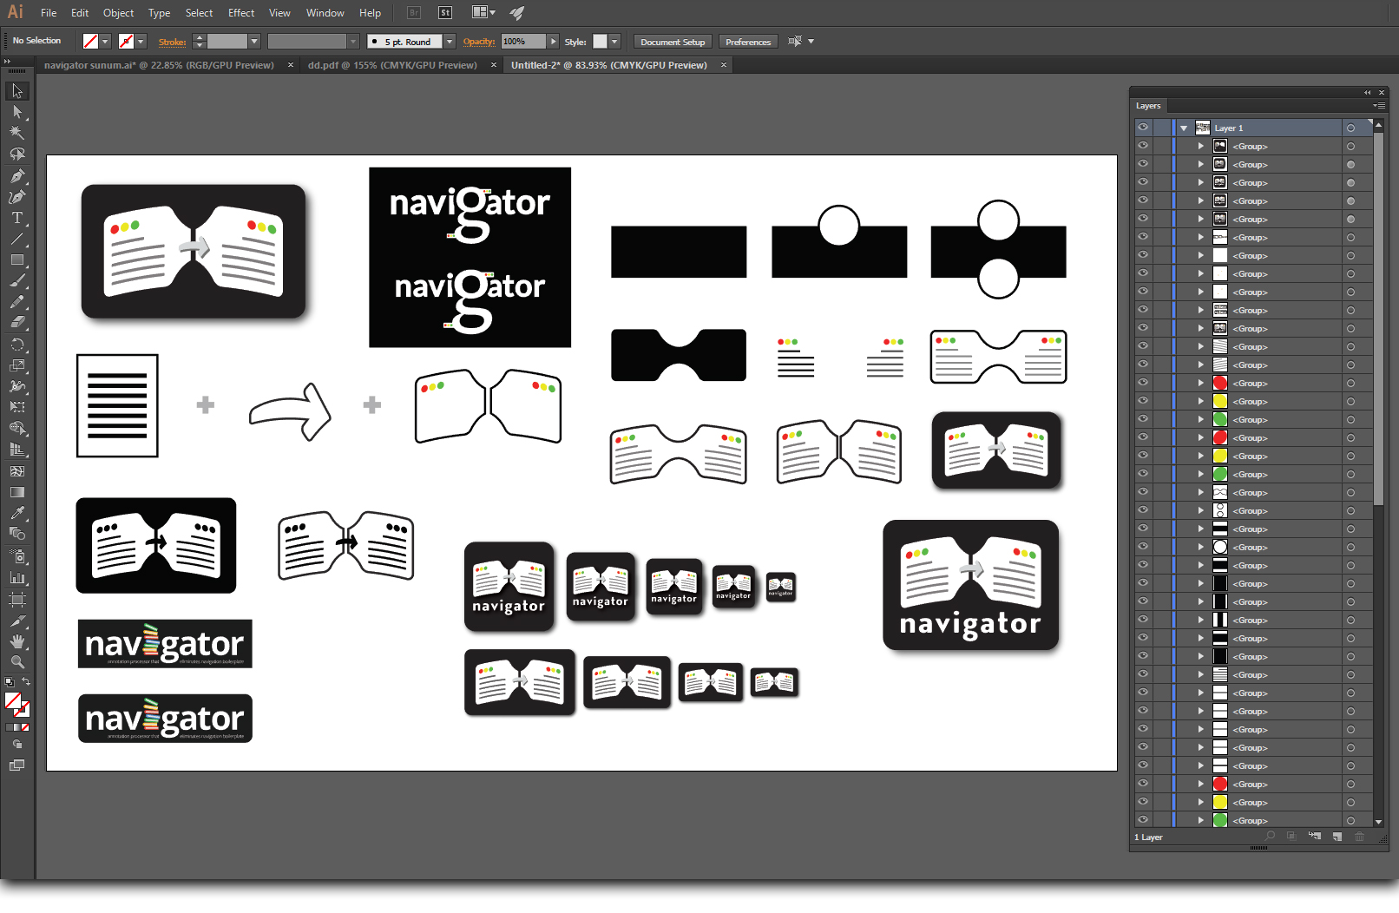Click the GPU performance rocket icon
The width and height of the screenshot is (1399, 913).
pyautogui.click(x=517, y=13)
